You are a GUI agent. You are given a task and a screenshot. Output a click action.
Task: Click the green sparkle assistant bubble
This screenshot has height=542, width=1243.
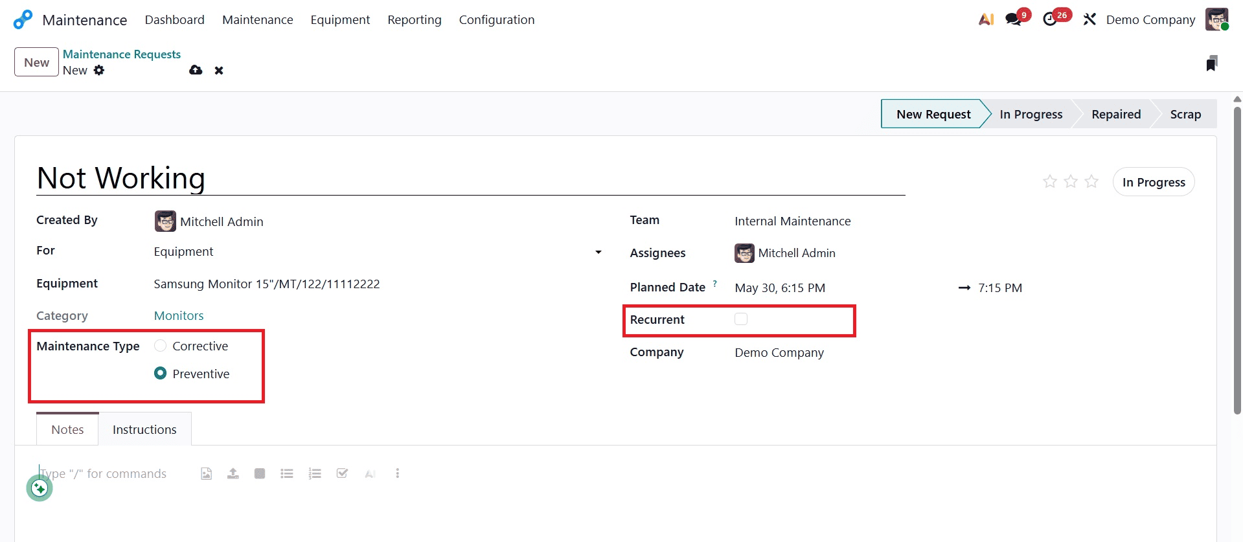click(x=40, y=488)
